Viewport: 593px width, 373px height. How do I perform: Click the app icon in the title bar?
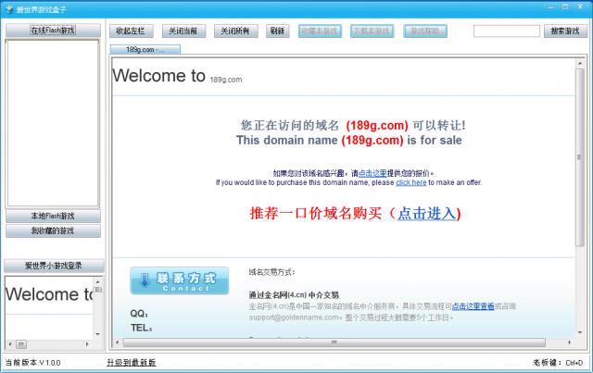[x=9, y=9]
